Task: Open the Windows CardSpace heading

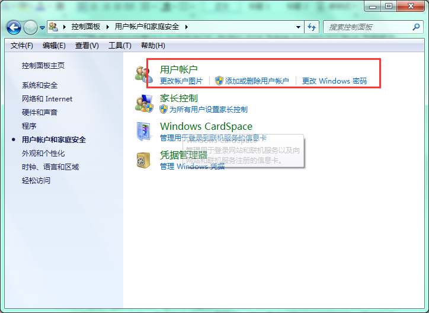Action: 206,126
